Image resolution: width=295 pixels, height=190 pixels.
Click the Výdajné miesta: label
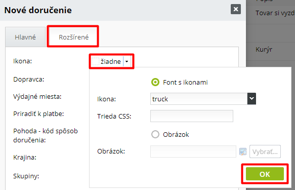click(x=37, y=97)
